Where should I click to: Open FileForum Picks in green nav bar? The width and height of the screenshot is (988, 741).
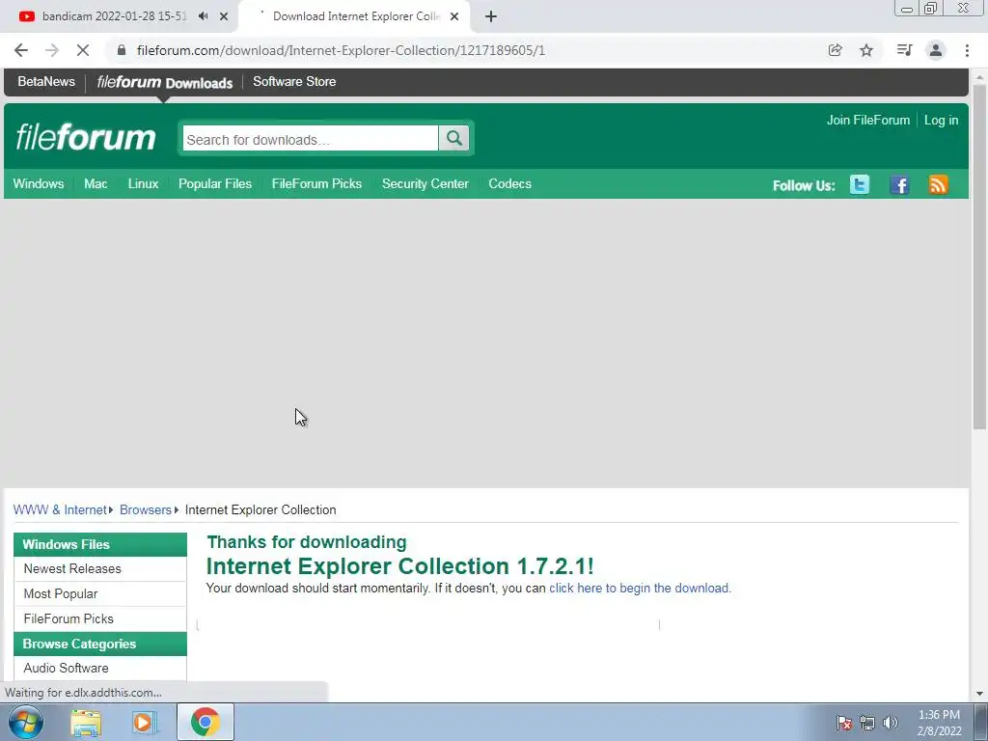click(x=316, y=184)
